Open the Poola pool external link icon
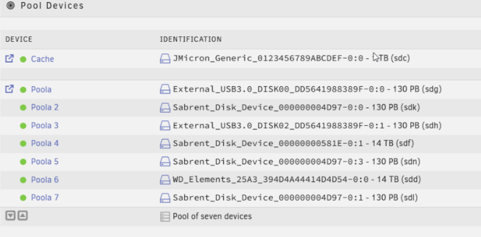 coord(10,89)
